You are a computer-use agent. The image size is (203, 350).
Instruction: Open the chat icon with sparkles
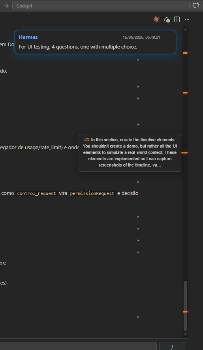(196, 6)
